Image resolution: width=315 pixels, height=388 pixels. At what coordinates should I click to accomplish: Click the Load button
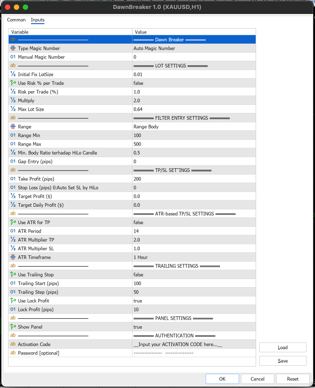(282, 347)
